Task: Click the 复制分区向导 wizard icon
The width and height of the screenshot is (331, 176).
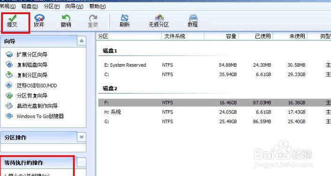Action: pyautogui.click(x=9, y=75)
